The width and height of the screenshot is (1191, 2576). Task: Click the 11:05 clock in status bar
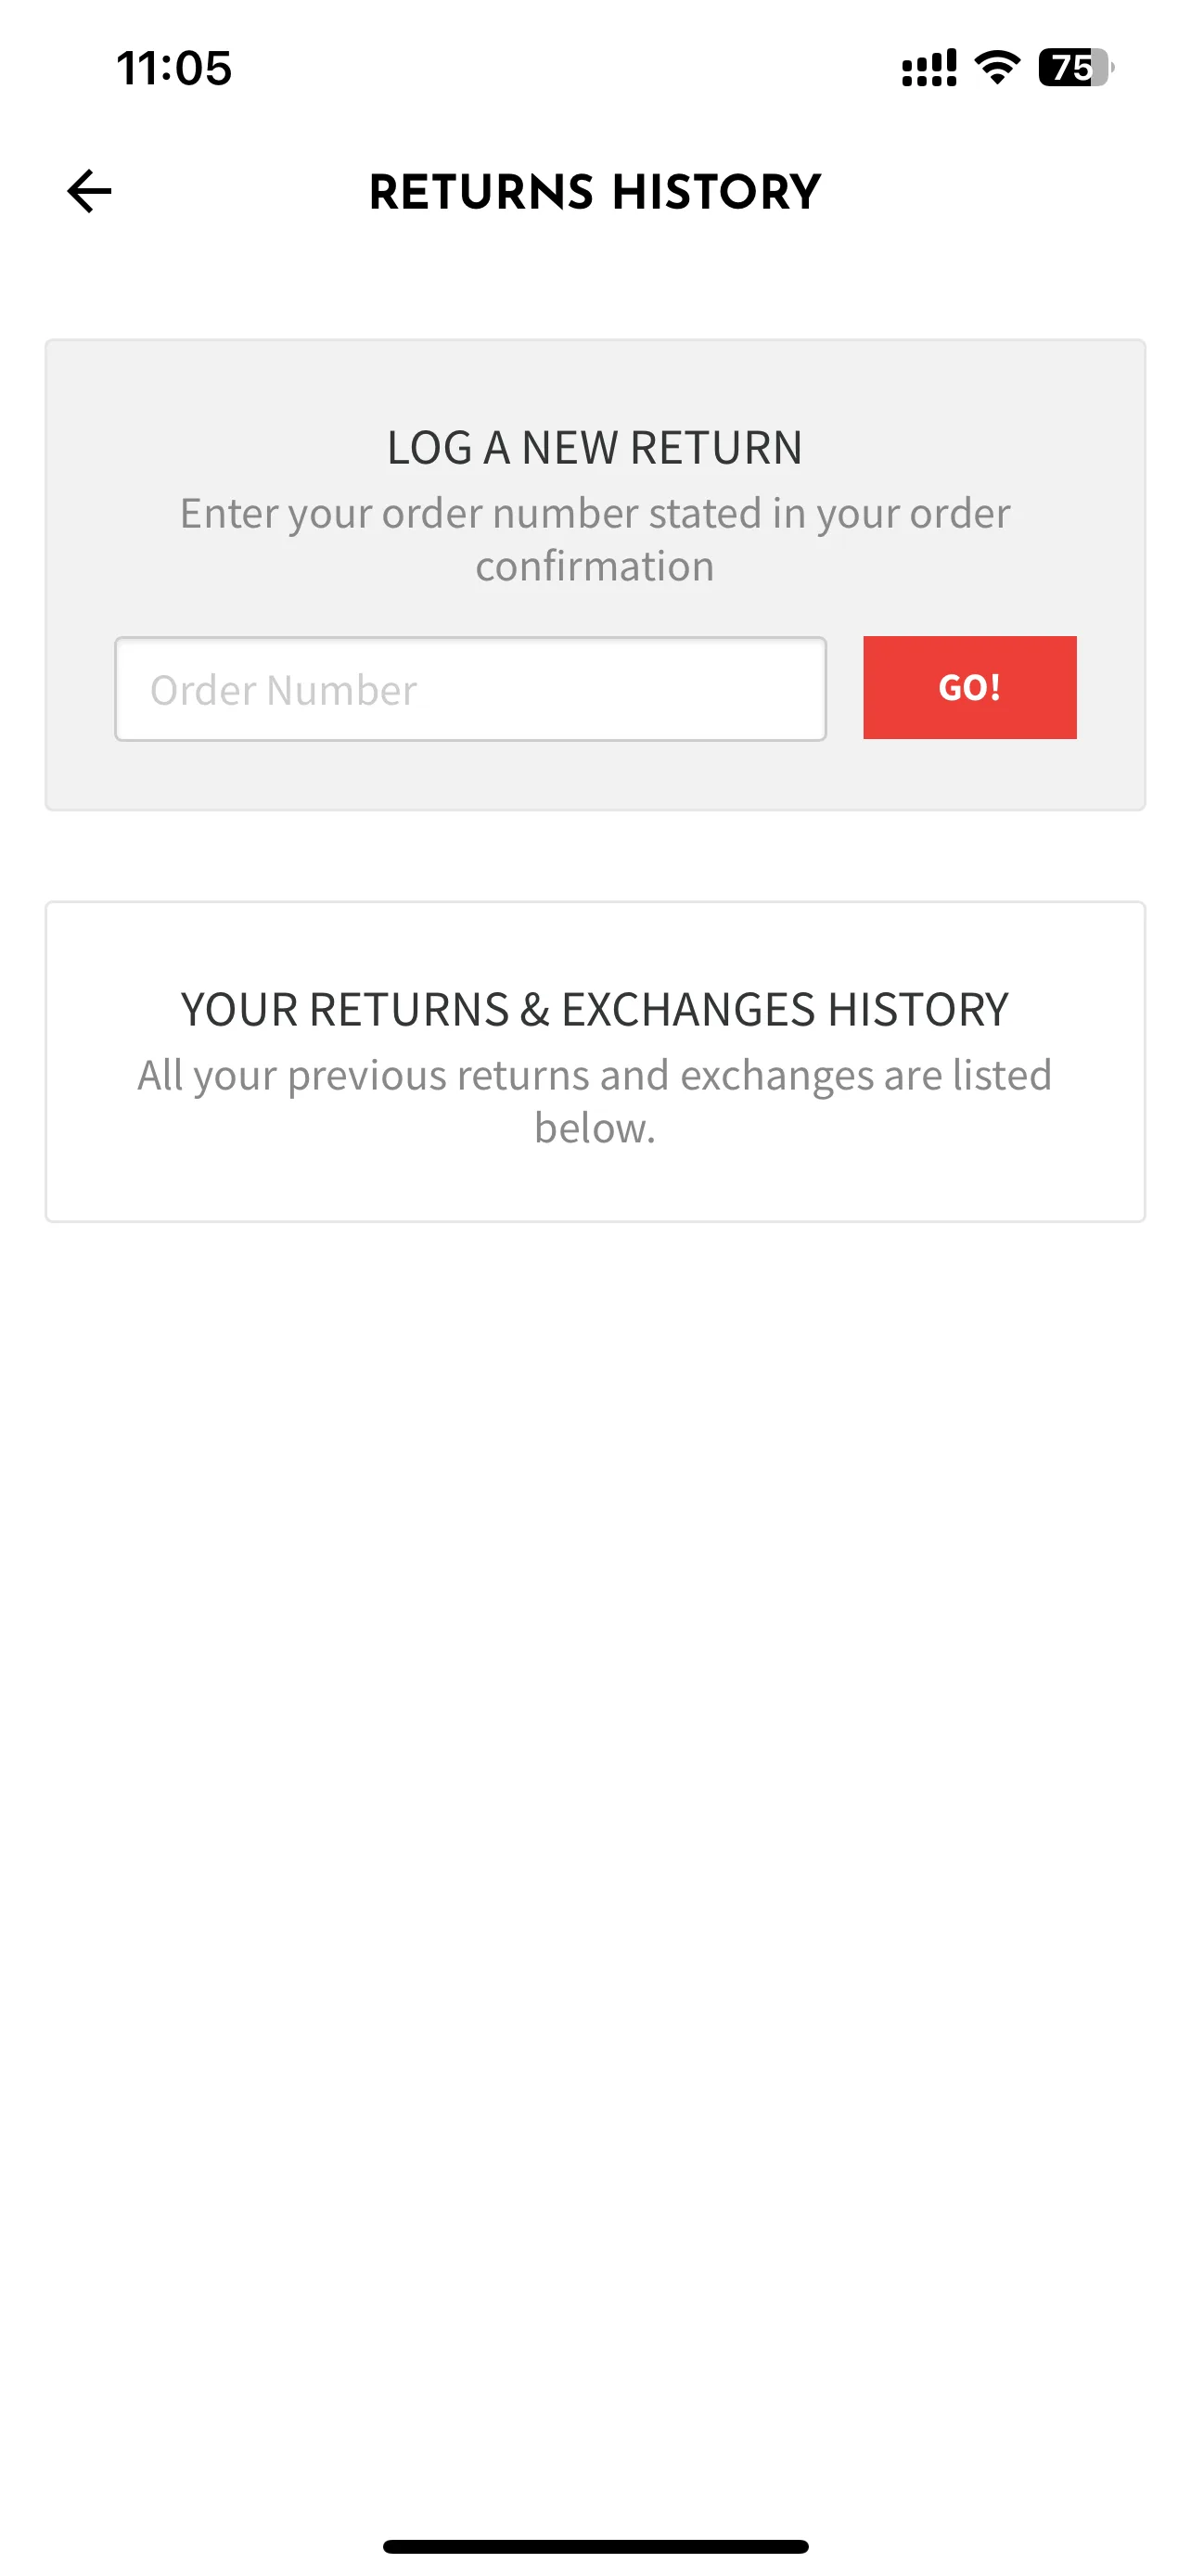pos(174,68)
